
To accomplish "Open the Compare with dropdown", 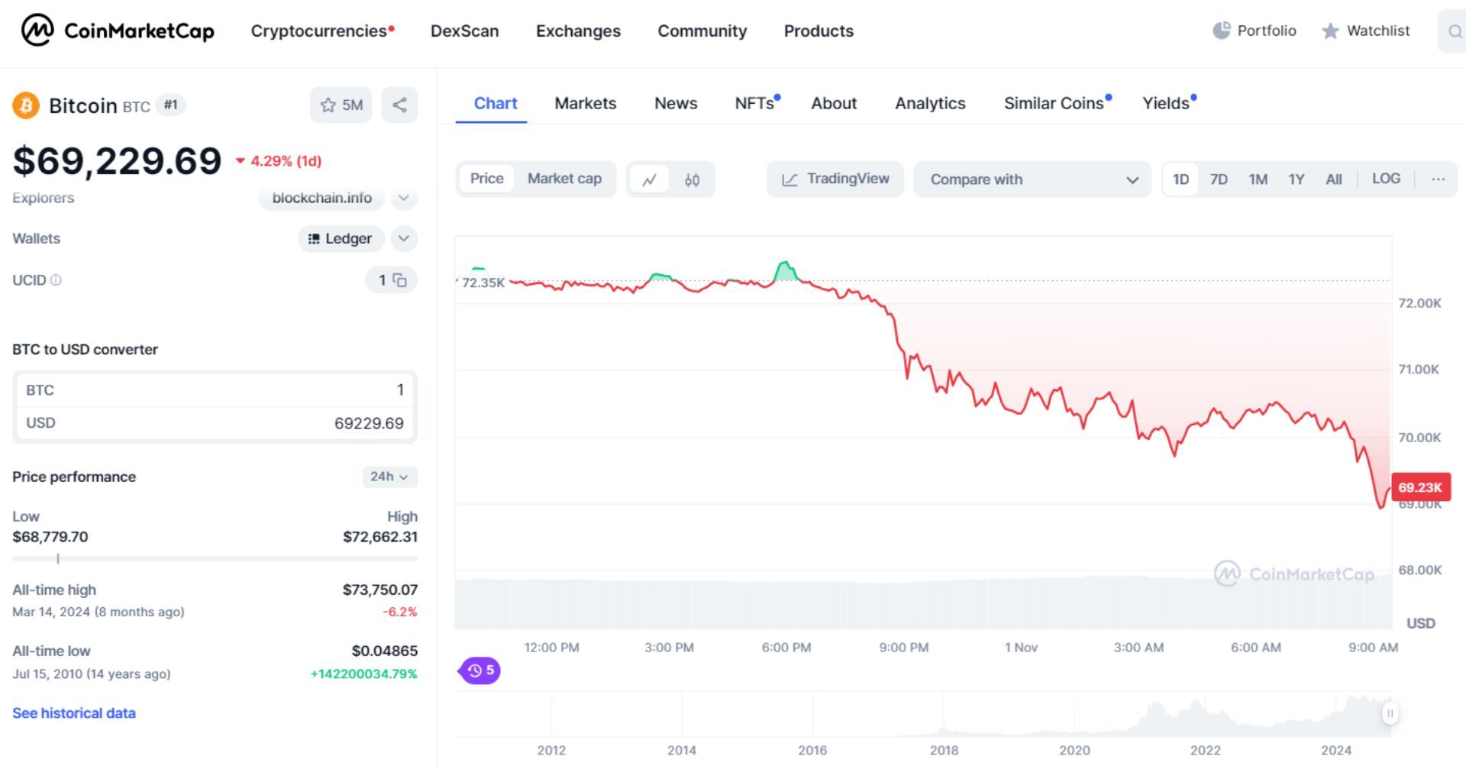I will point(1032,179).
